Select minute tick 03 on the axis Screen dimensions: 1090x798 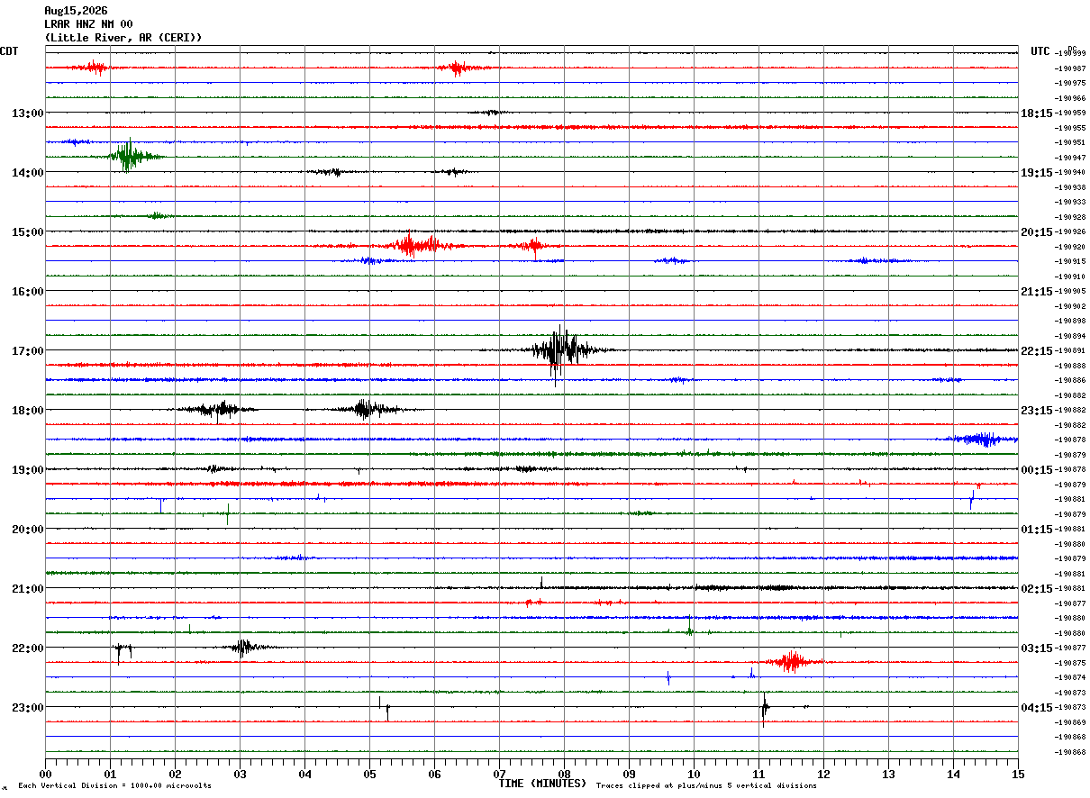[240, 774]
